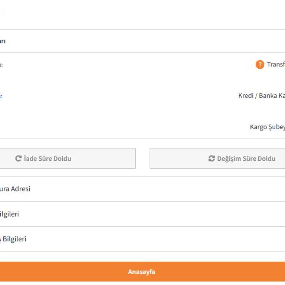This screenshot has height=285, width=285.
Task: Click the left-edge label in the Kredi row
Action: (x=1, y=96)
